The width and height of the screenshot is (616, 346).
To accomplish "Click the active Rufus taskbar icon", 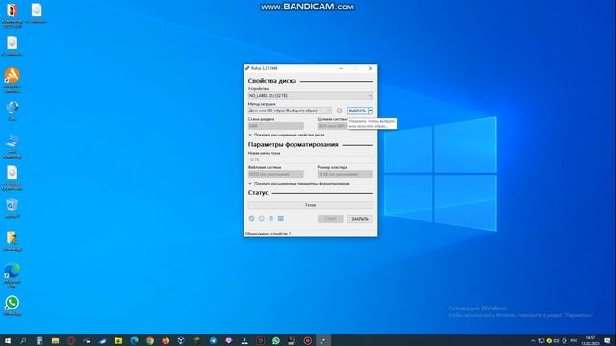I will tap(323, 340).
